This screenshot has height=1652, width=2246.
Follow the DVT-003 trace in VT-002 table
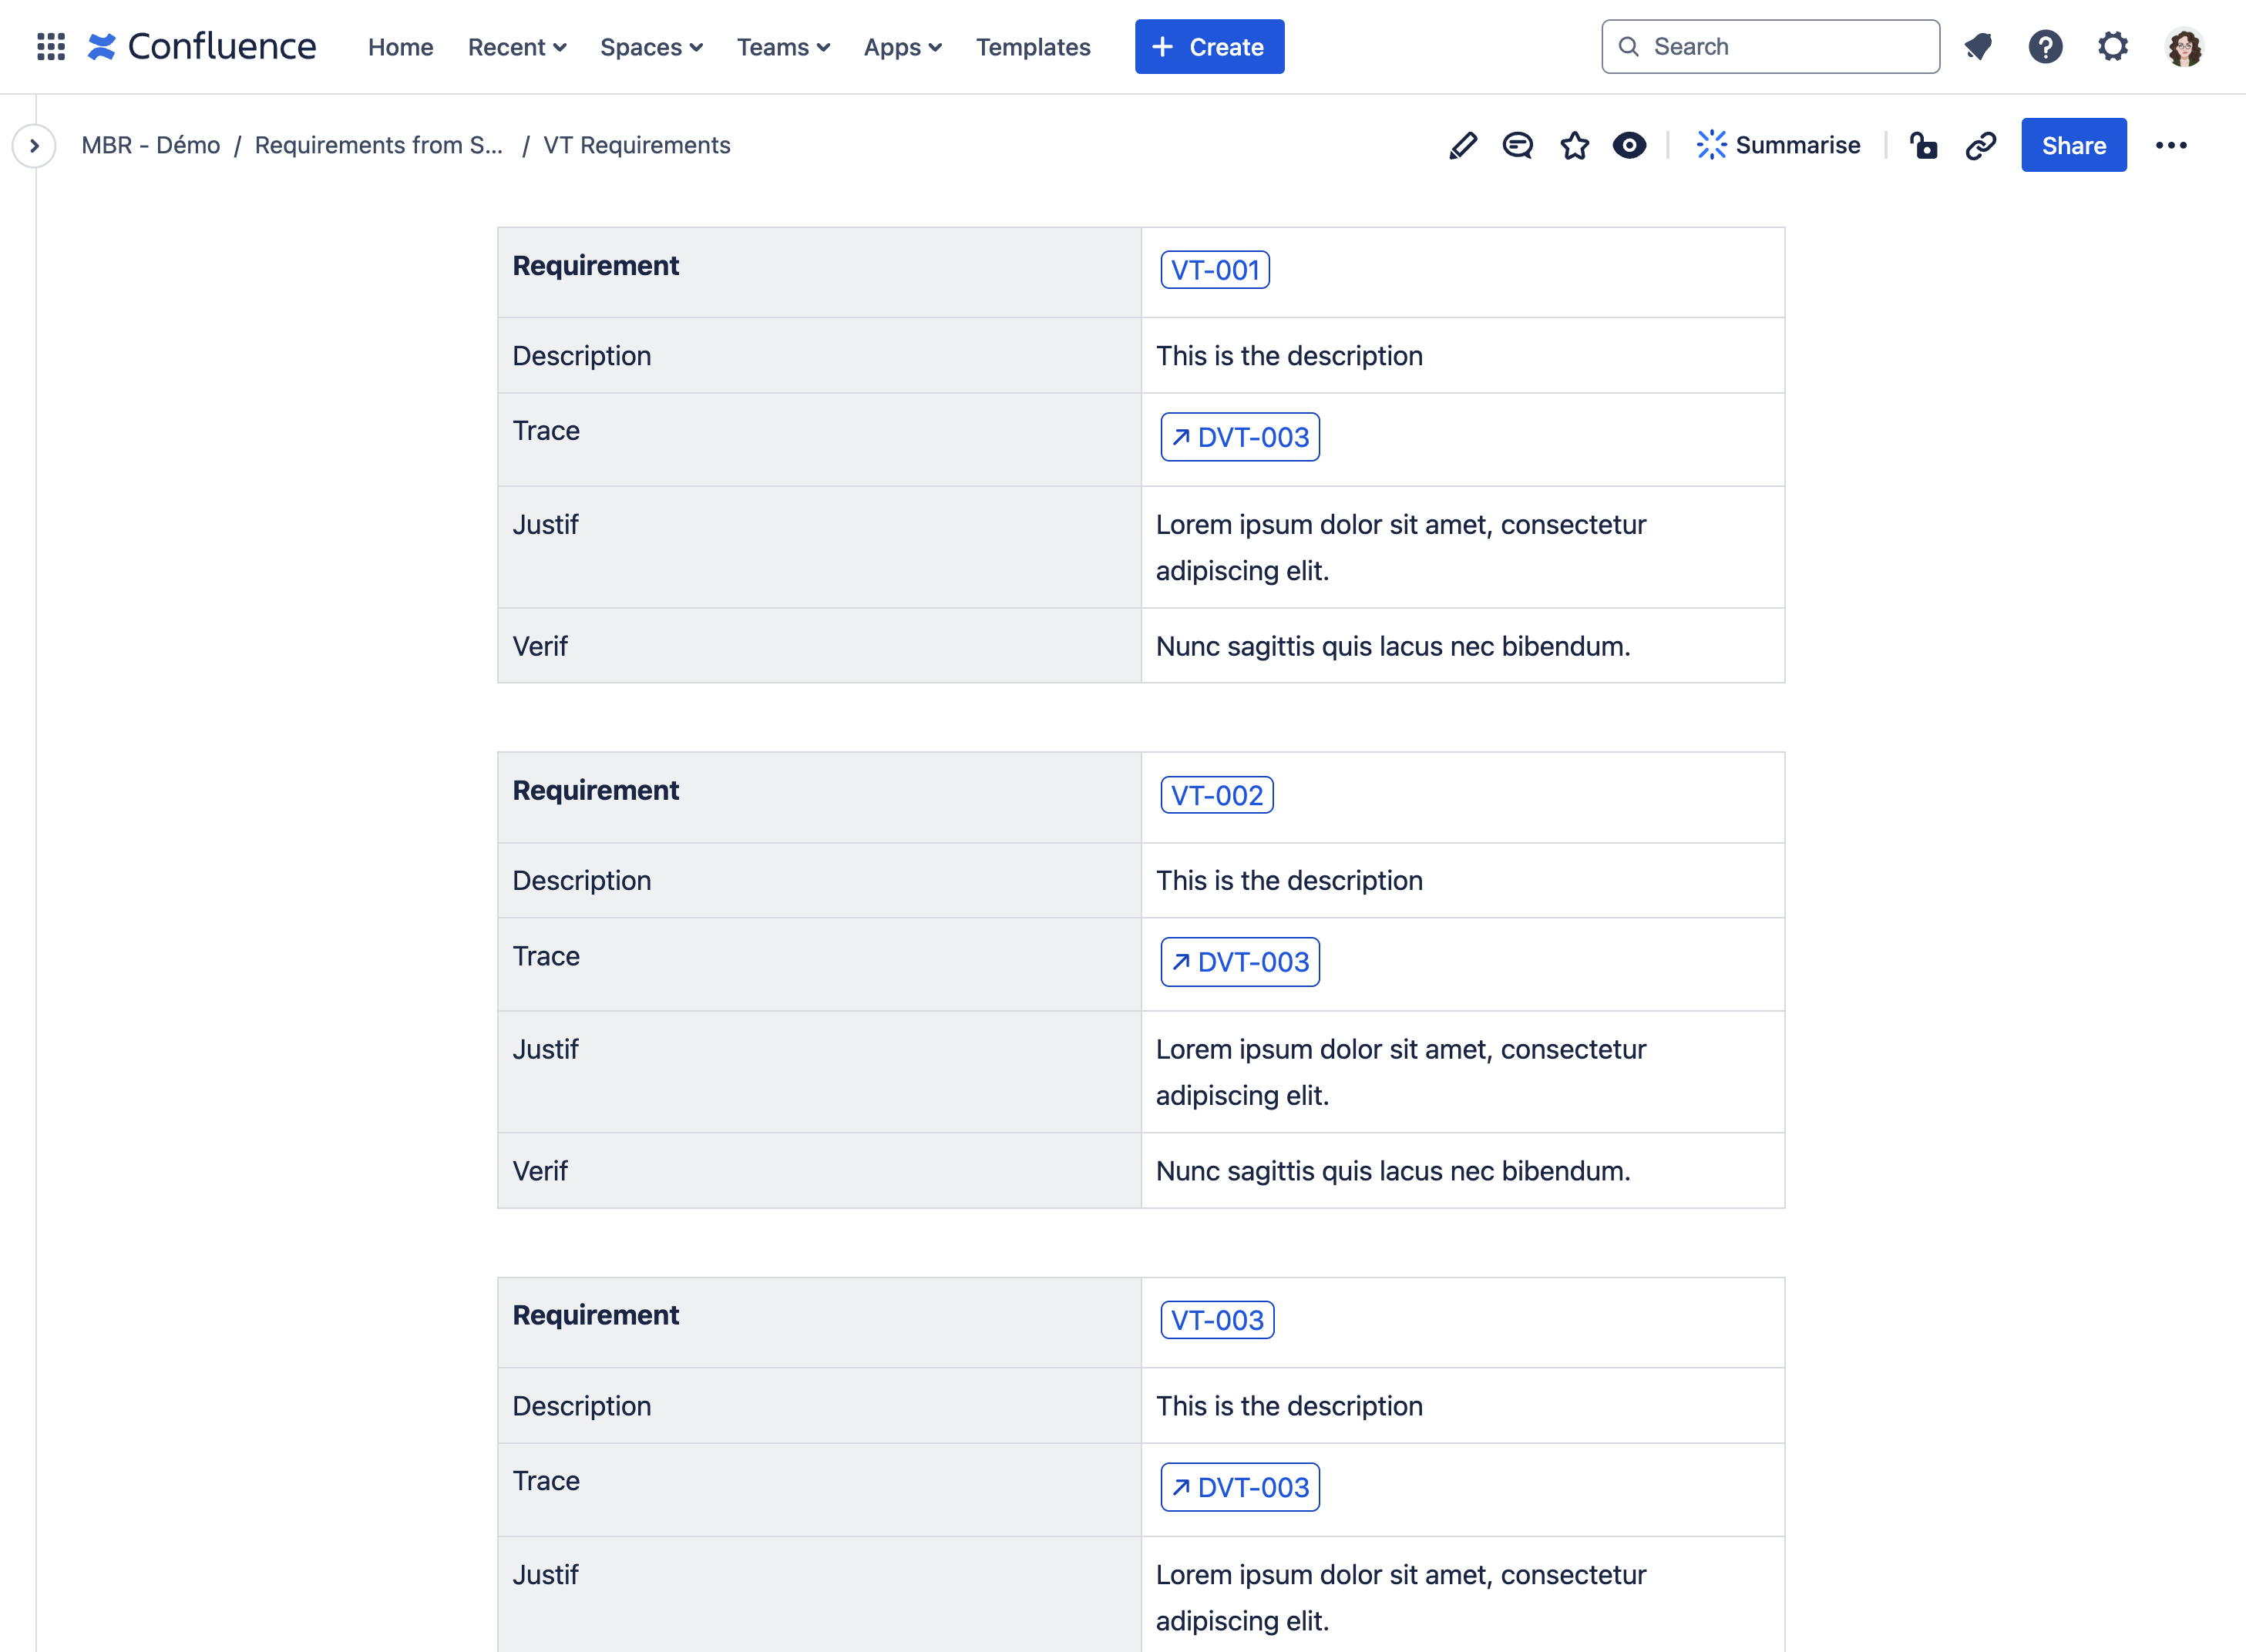[x=1241, y=962]
